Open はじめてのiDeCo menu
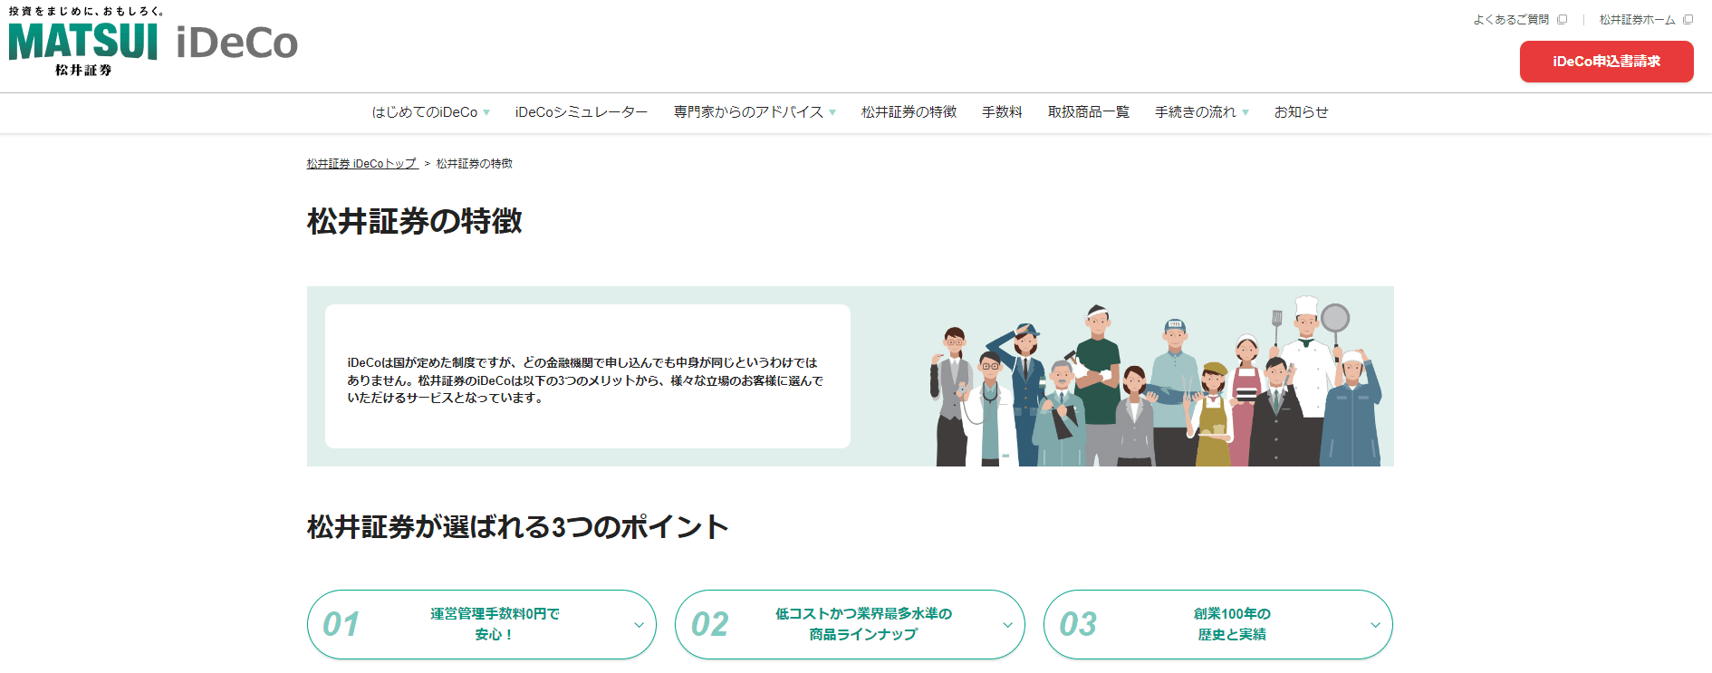The image size is (1712, 673). [425, 112]
